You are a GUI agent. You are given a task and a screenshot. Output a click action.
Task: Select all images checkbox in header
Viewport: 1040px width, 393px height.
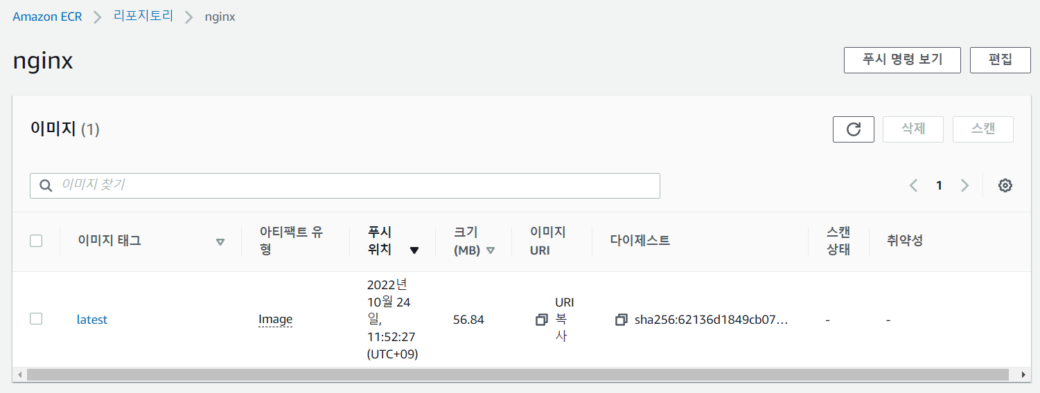point(36,241)
